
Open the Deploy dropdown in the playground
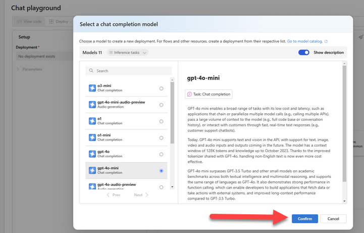pos(60,21)
